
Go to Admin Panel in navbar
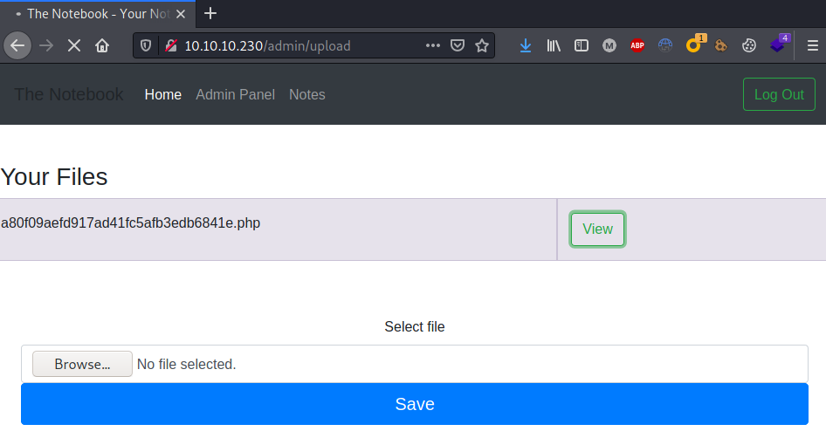pyautogui.click(x=235, y=94)
